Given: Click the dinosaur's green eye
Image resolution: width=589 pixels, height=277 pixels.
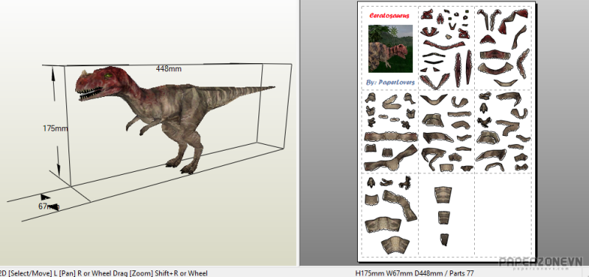Looking at the screenshot, I should [109, 76].
